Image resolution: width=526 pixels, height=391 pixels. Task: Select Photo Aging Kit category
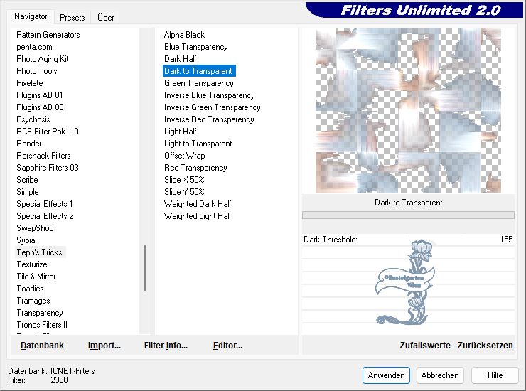pos(43,59)
